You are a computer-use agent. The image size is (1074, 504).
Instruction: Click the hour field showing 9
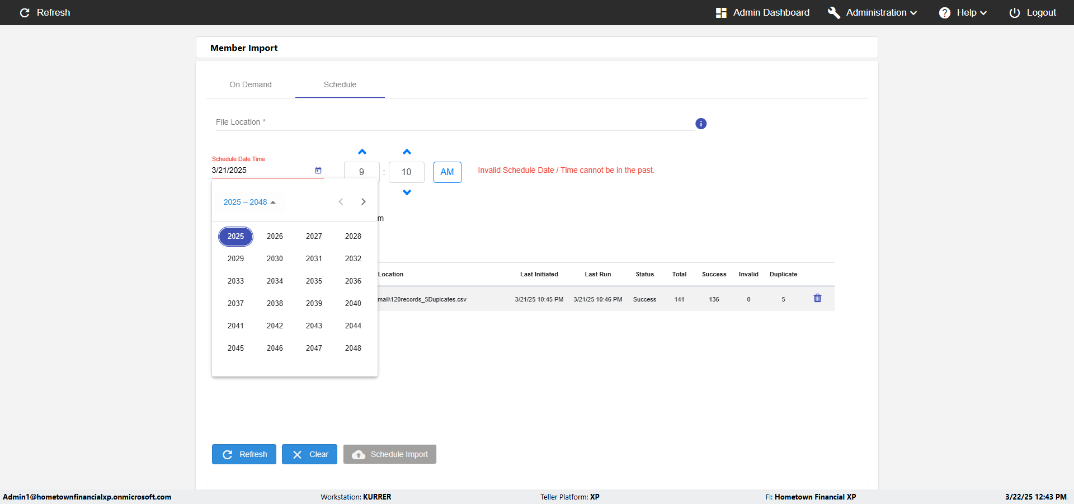pos(361,172)
